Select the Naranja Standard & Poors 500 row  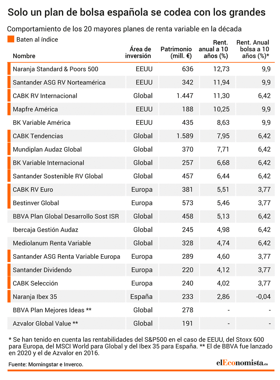click(141, 69)
